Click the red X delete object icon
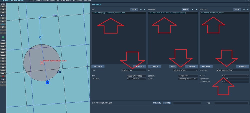 tap(3, 76)
